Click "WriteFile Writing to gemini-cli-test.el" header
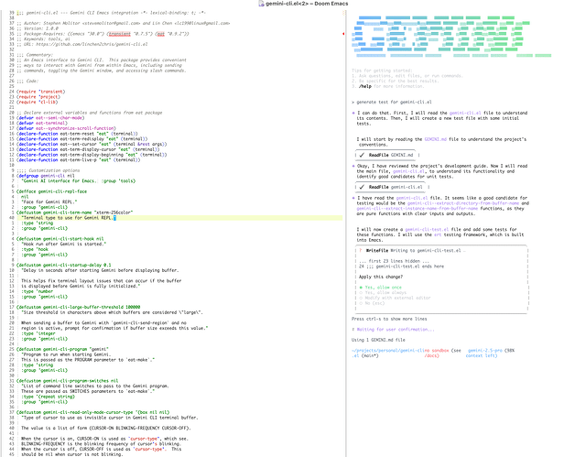 [x=413, y=250]
